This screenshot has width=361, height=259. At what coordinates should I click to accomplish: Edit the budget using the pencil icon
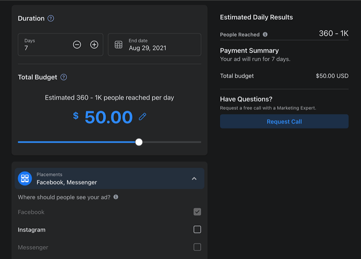pos(143,117)
